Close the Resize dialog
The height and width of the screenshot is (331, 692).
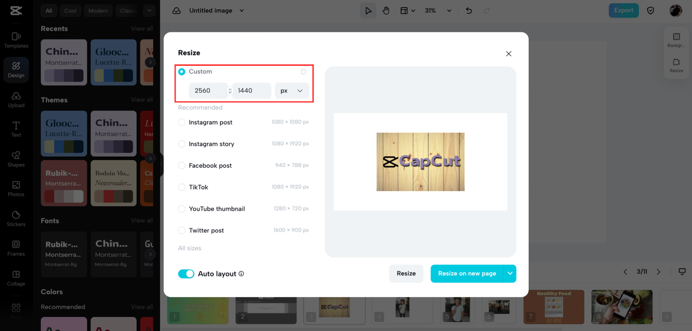click(509, 53)
